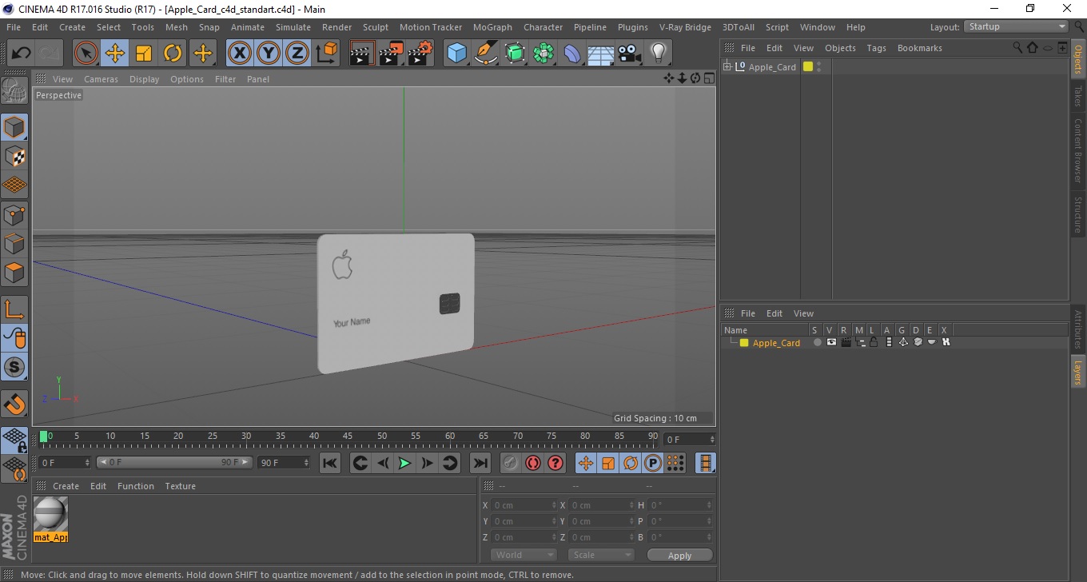1087x582 pixels.
Task: Select the Live Selection tool
Action: [86, 54]
